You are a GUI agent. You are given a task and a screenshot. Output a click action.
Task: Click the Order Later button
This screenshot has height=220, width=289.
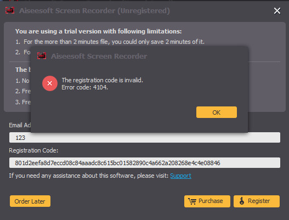[x=30, y=201]
